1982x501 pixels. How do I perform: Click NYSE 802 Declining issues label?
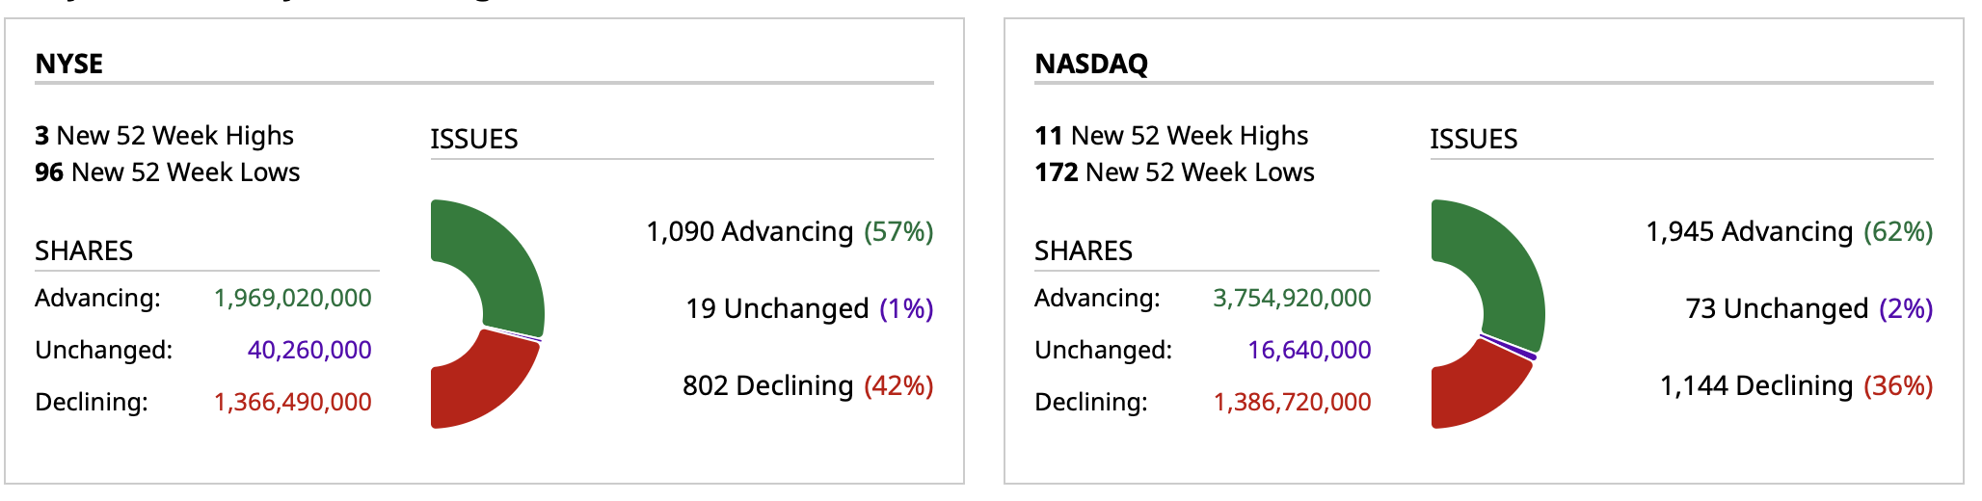(x=807, y=385)
